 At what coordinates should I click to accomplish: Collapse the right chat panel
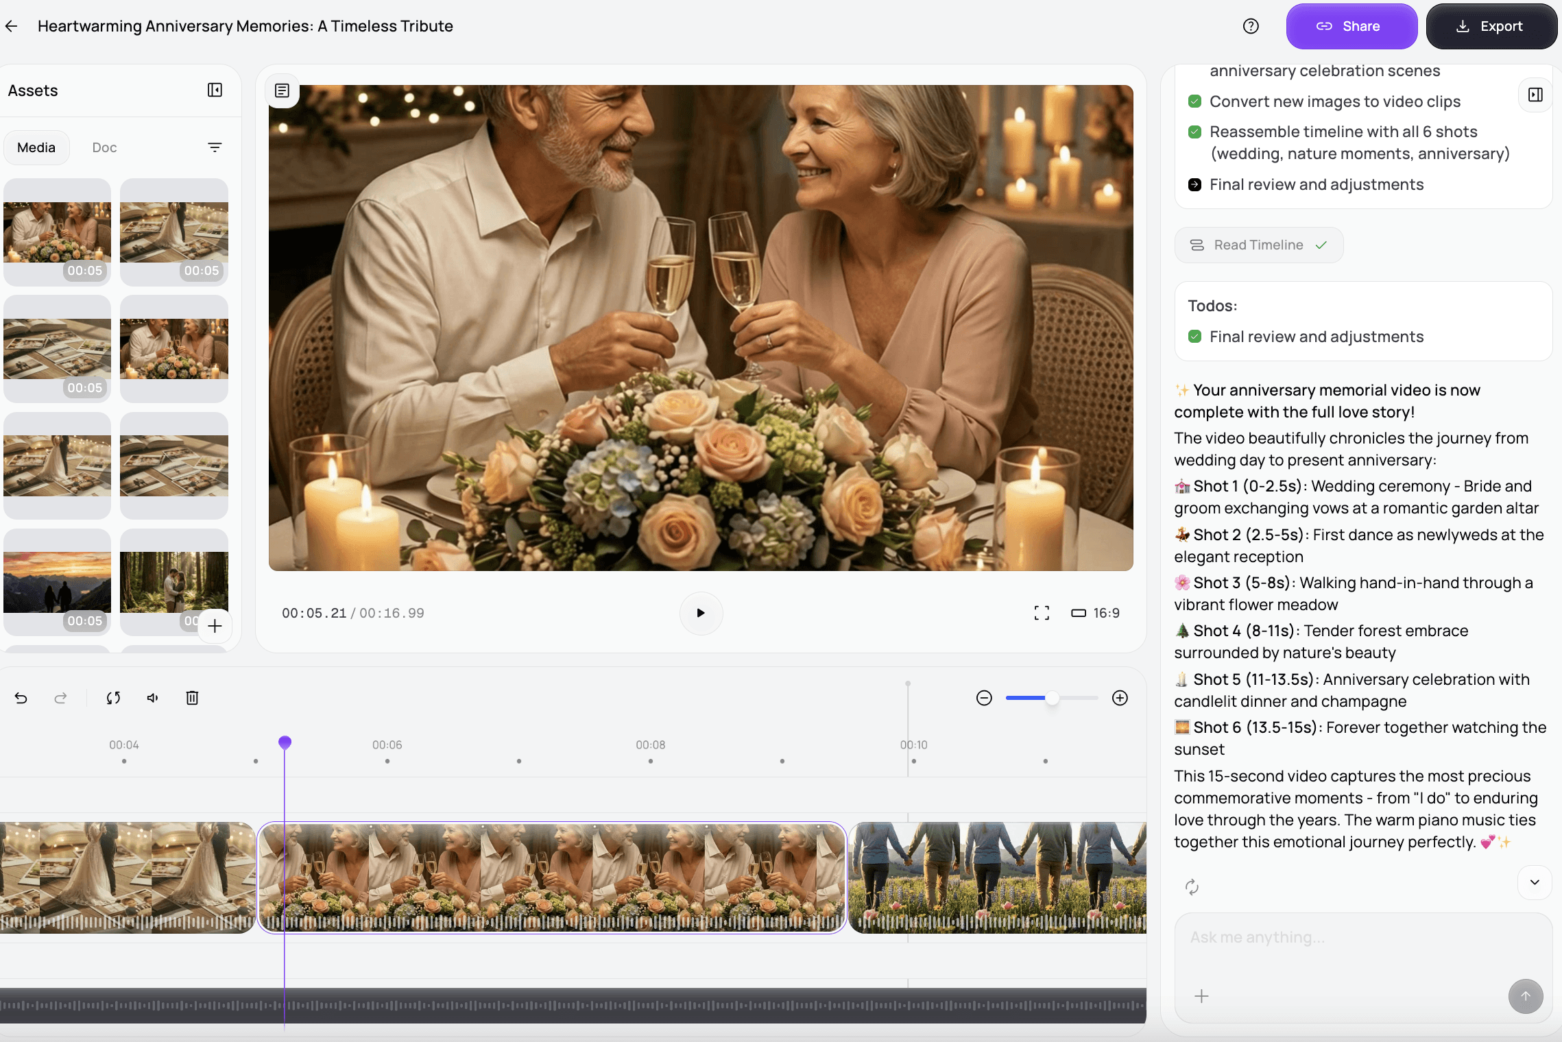click(x=1535, y=95)
